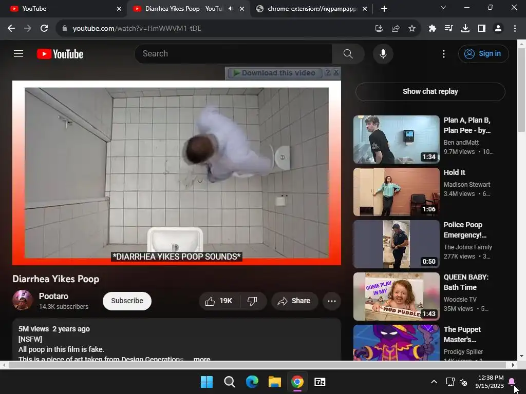Open the YouTube hamburger guide menu
The width and height of the screenshot is (526, 394).
[18, 53]
